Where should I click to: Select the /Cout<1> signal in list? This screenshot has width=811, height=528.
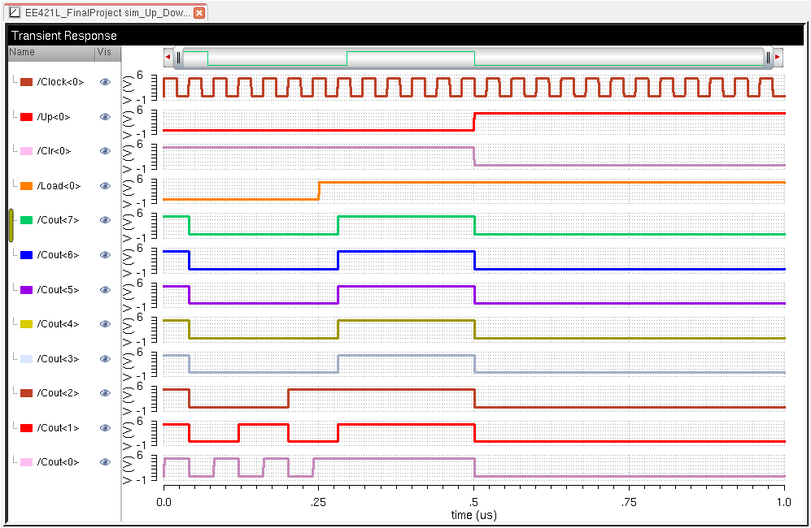(x=59, y=427)
